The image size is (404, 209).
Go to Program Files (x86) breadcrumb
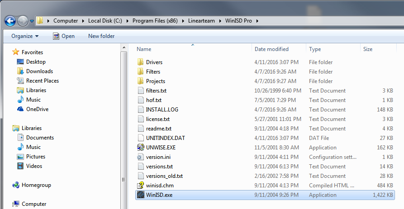155,21
